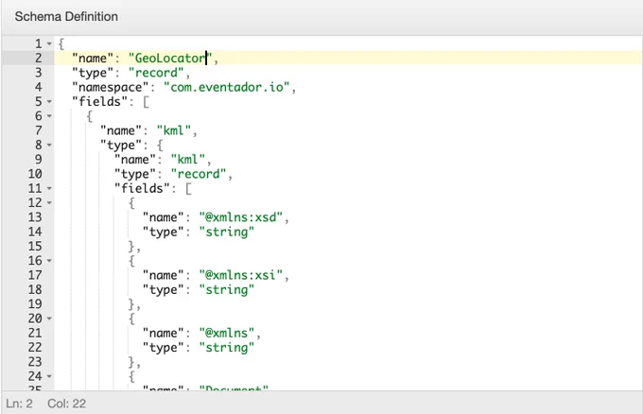This screenshot has width=643, height=414.
Task: Click line number 2 in the gutter
Action: click(x=38, y=59)
